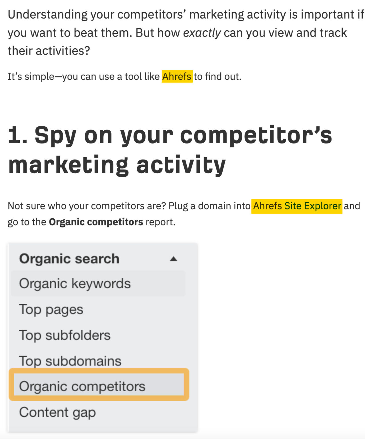
Task: Click the italicized word exactly
Action: tap(203, 32)
